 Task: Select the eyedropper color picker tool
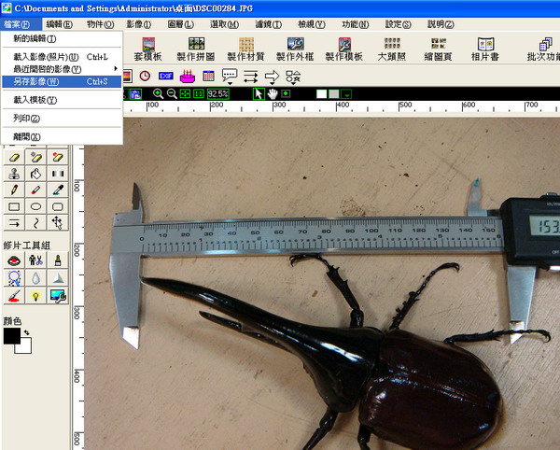58,190
